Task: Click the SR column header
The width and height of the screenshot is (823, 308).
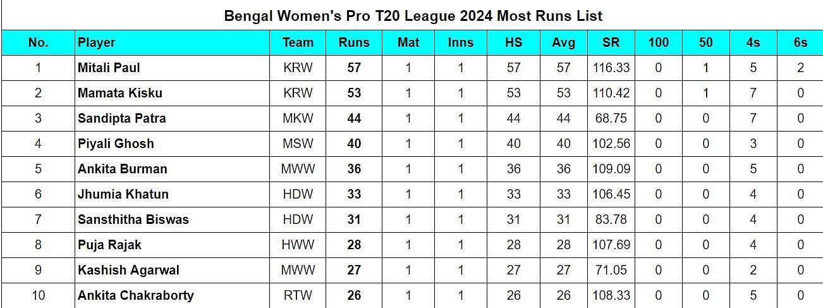Action: tap(611, 42)
